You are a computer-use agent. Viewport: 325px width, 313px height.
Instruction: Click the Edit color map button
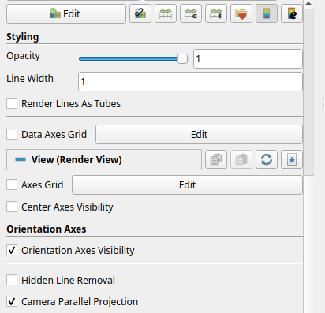coord(66,13)
